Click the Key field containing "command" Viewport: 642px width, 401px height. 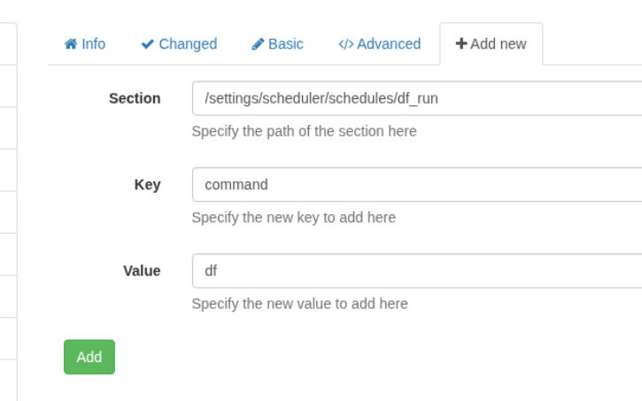416,185
